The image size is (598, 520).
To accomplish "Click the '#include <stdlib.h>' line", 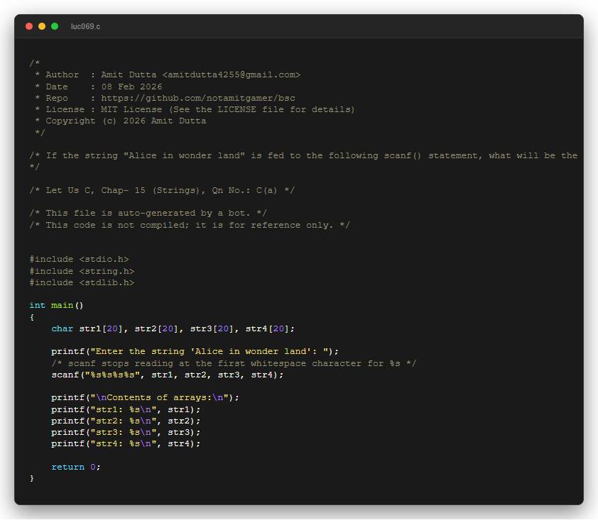I will coord(82,282).
